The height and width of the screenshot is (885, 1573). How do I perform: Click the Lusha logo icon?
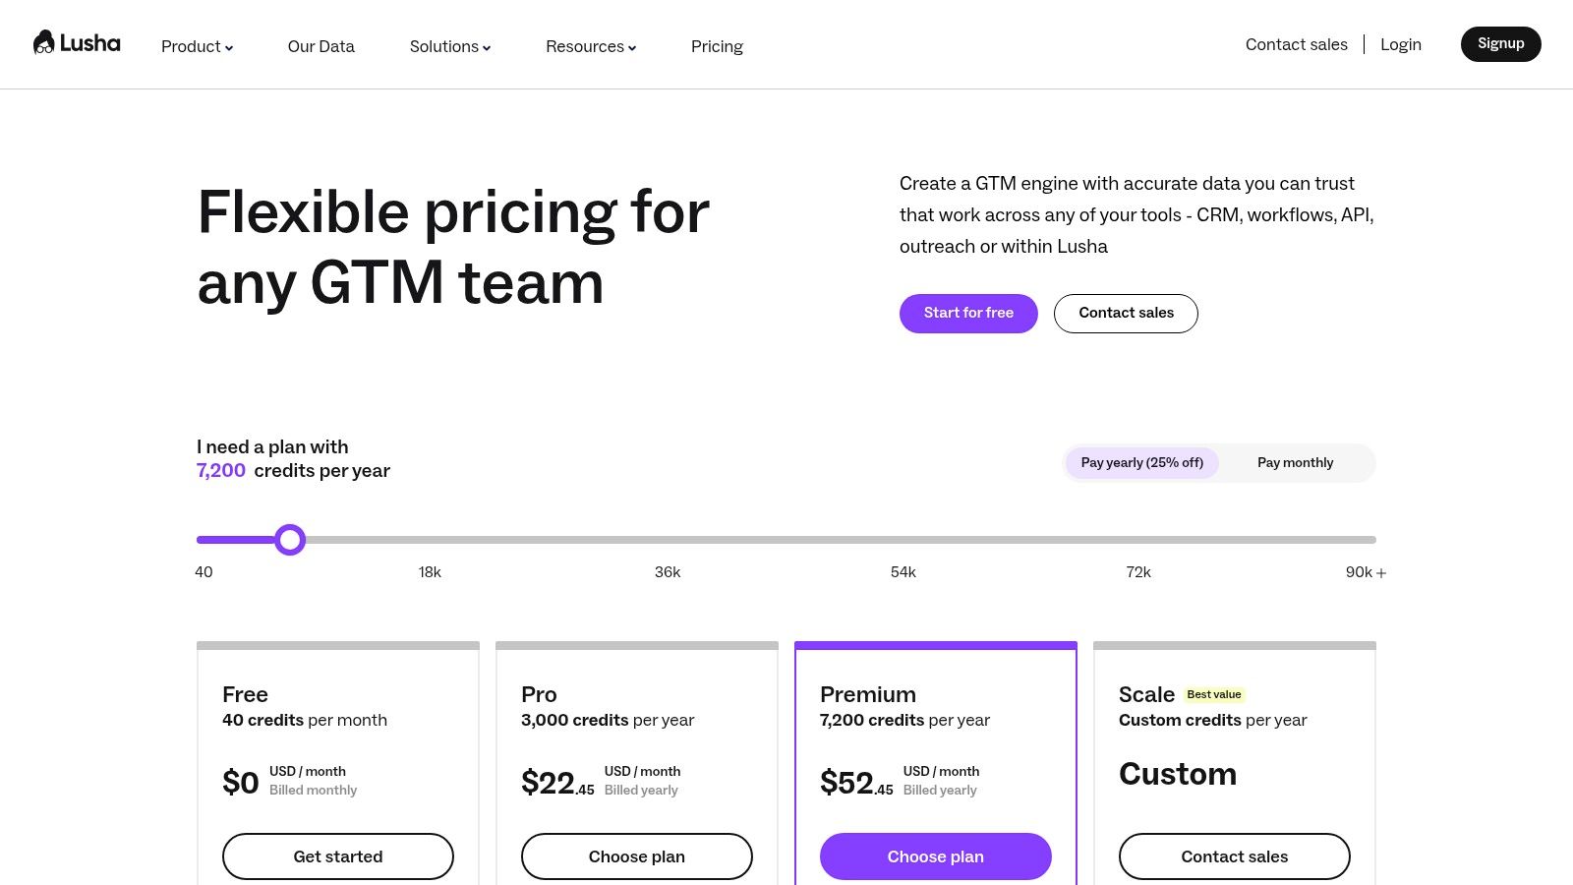tap(44, 43)
